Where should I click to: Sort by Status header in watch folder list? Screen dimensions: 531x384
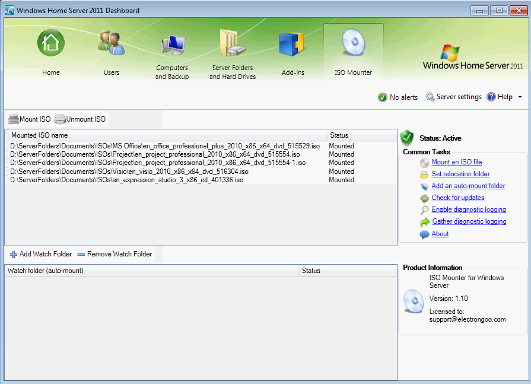point(348,271)
